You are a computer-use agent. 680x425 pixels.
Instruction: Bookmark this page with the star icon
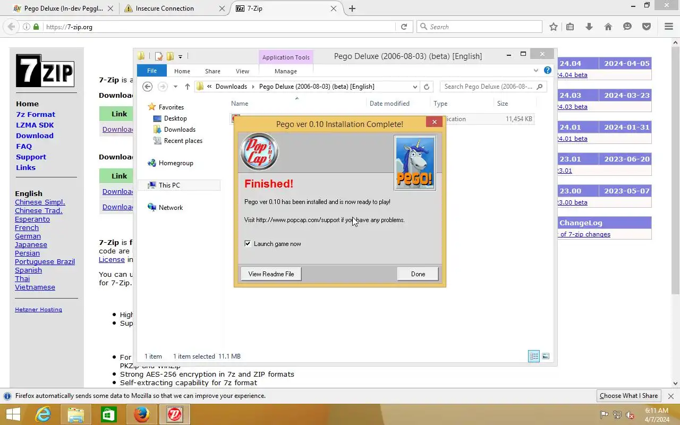click(x=554, y=27)
